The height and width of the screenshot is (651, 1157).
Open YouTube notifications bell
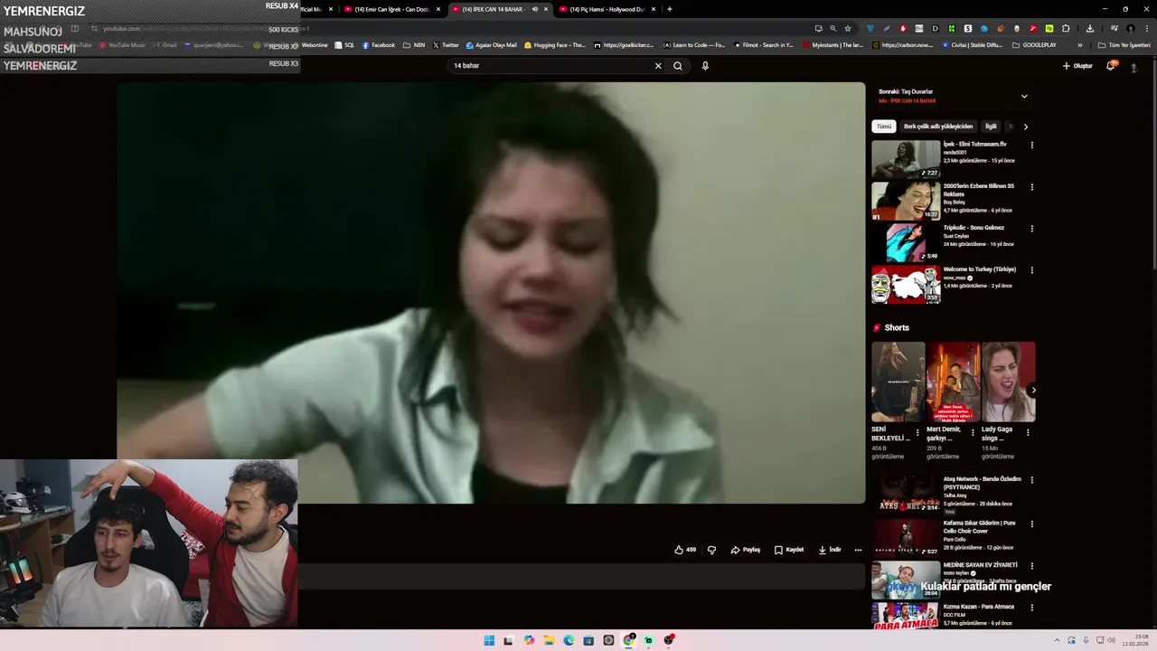pos(1111,66)
